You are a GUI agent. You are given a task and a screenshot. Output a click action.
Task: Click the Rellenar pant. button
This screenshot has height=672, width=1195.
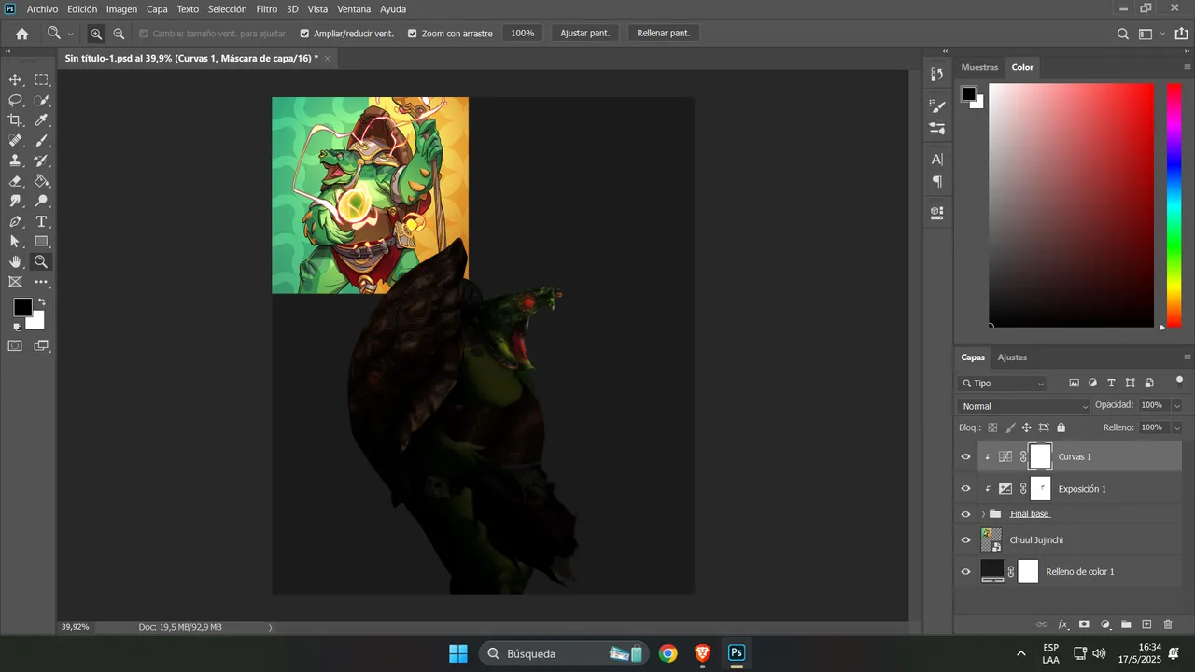(x=664, y=34)
